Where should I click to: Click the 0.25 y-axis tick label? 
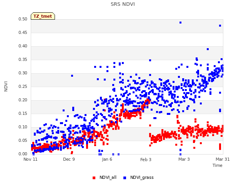[23, 86]
